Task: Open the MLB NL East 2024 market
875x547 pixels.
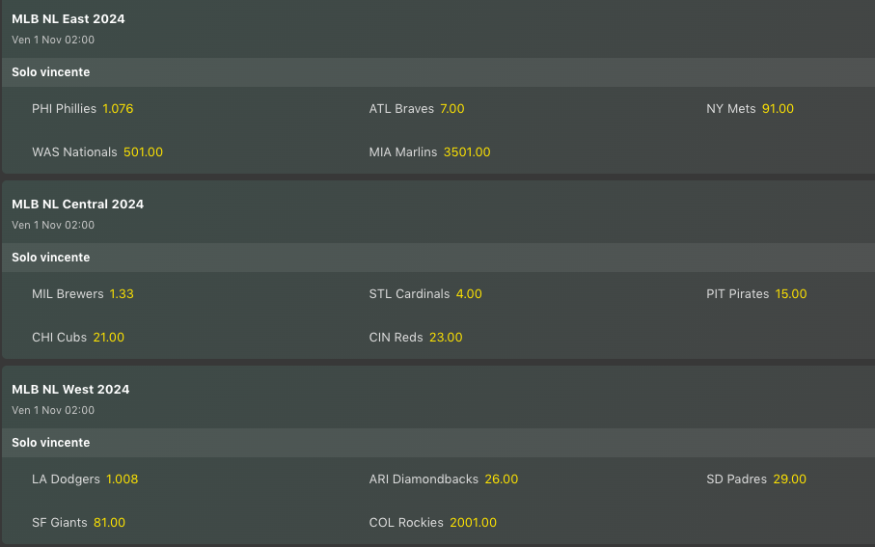Action: pos(68,19)
